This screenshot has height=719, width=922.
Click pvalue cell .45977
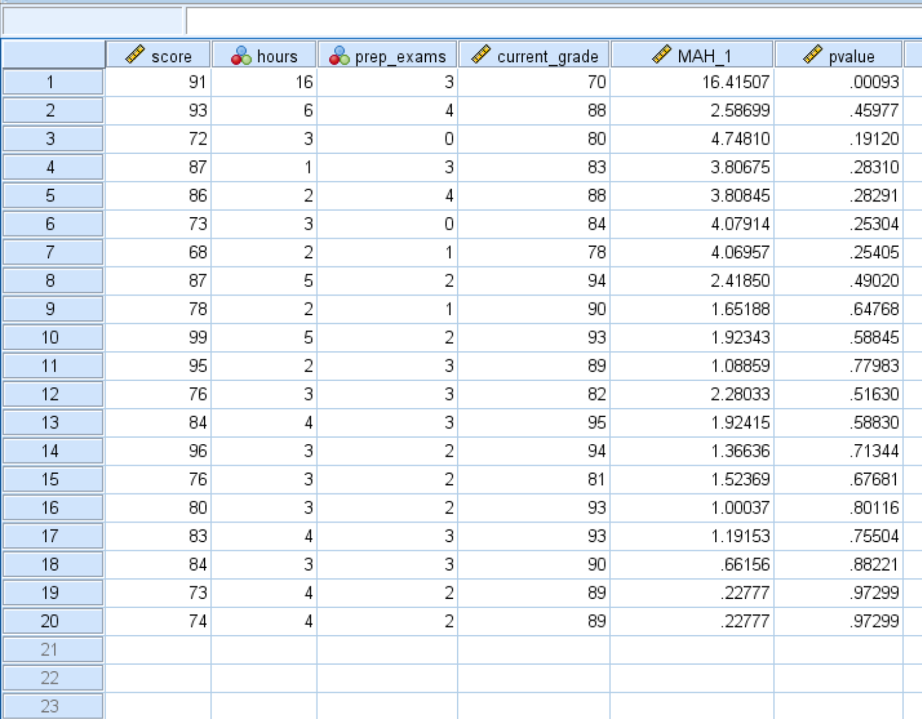838,110
